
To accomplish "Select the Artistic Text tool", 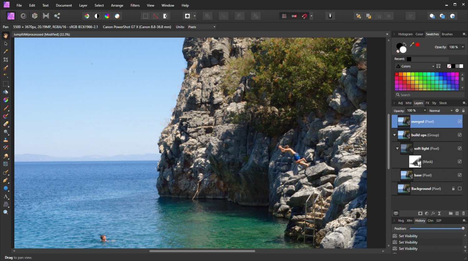I will pyautogui.click(x=6, y=197).
